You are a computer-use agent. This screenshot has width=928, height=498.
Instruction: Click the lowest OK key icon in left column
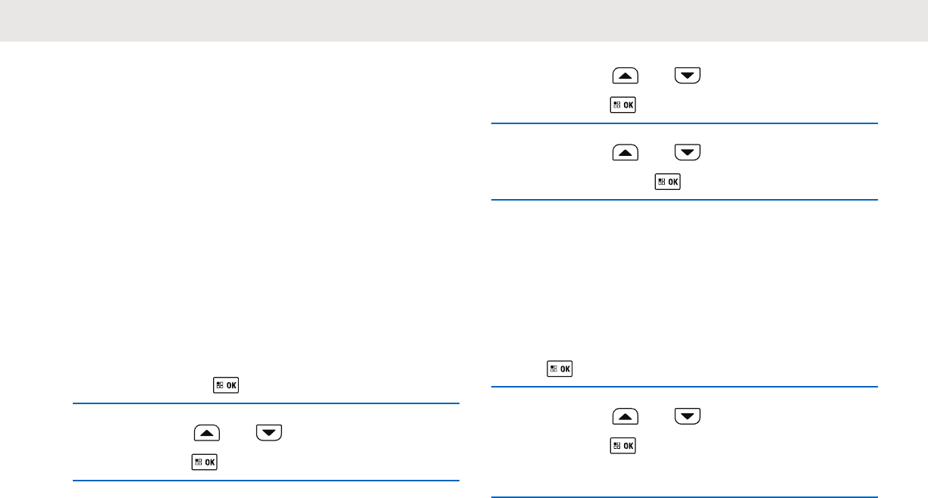point(204,462)
